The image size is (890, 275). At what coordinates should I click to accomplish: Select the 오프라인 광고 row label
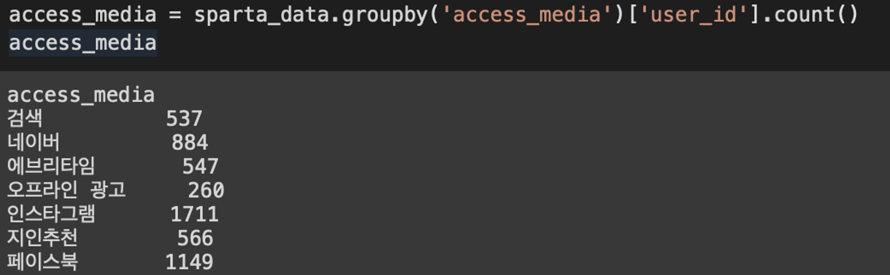point(67,190)
